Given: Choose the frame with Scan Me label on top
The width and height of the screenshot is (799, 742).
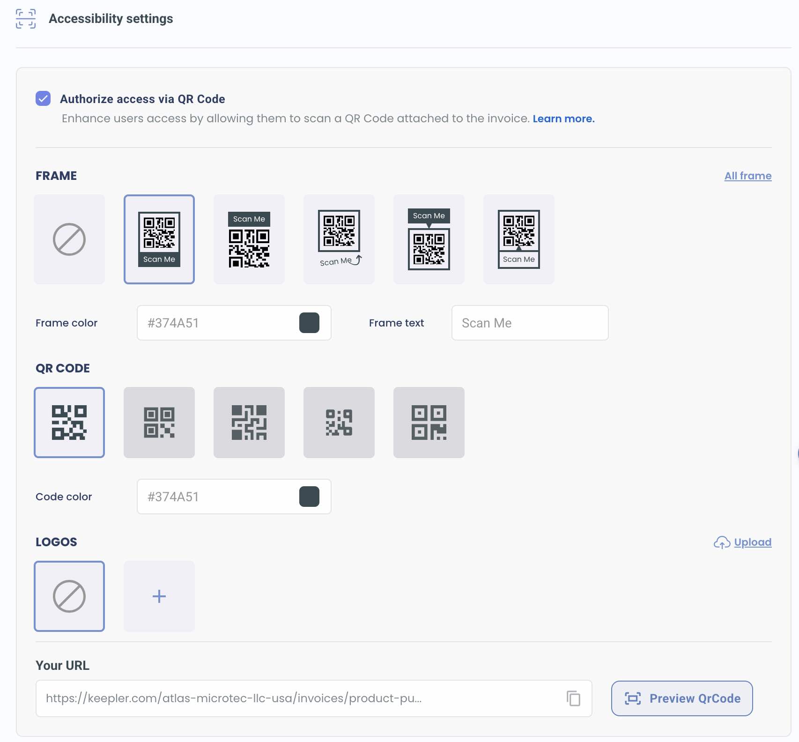Looking at the screenshot, I should coord(249,239).
